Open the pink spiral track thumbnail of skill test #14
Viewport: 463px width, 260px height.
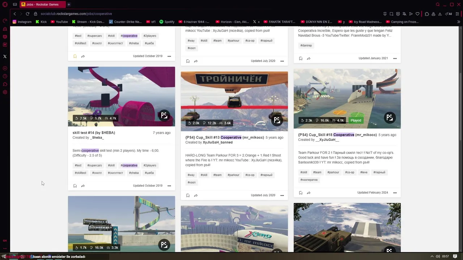[122, 96]
